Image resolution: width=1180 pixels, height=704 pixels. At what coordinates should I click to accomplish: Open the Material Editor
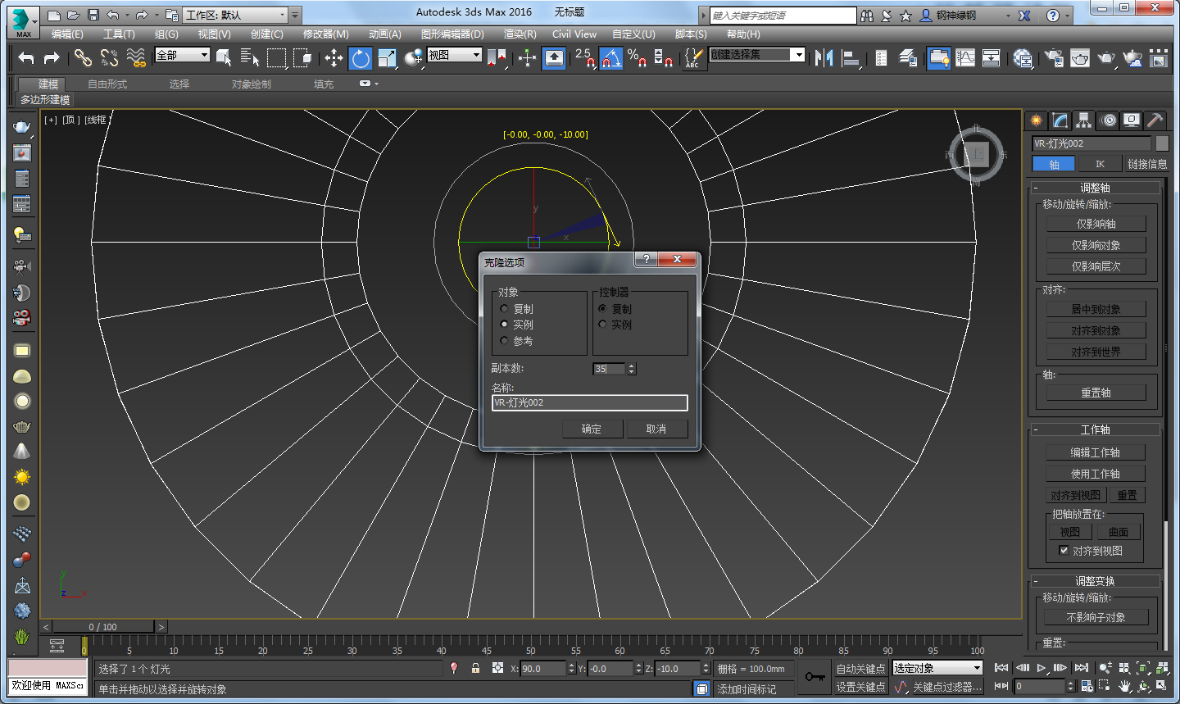1023,57
